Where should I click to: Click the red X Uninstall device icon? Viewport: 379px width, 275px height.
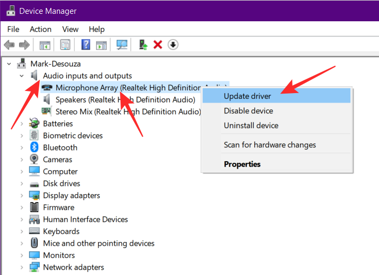(158, 45)
